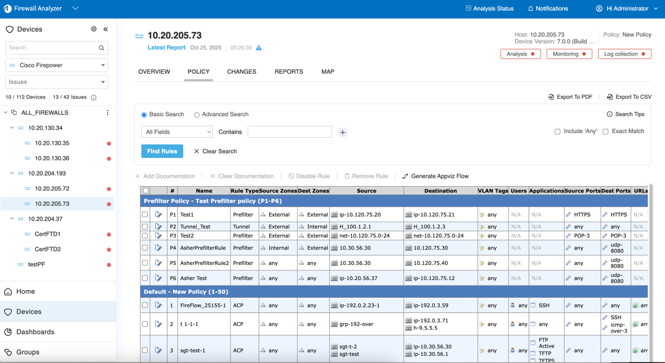The image size is (665, 363).
Task: Open the ALL_FIREWALLS three-dot menu
Action: (108, 112)
